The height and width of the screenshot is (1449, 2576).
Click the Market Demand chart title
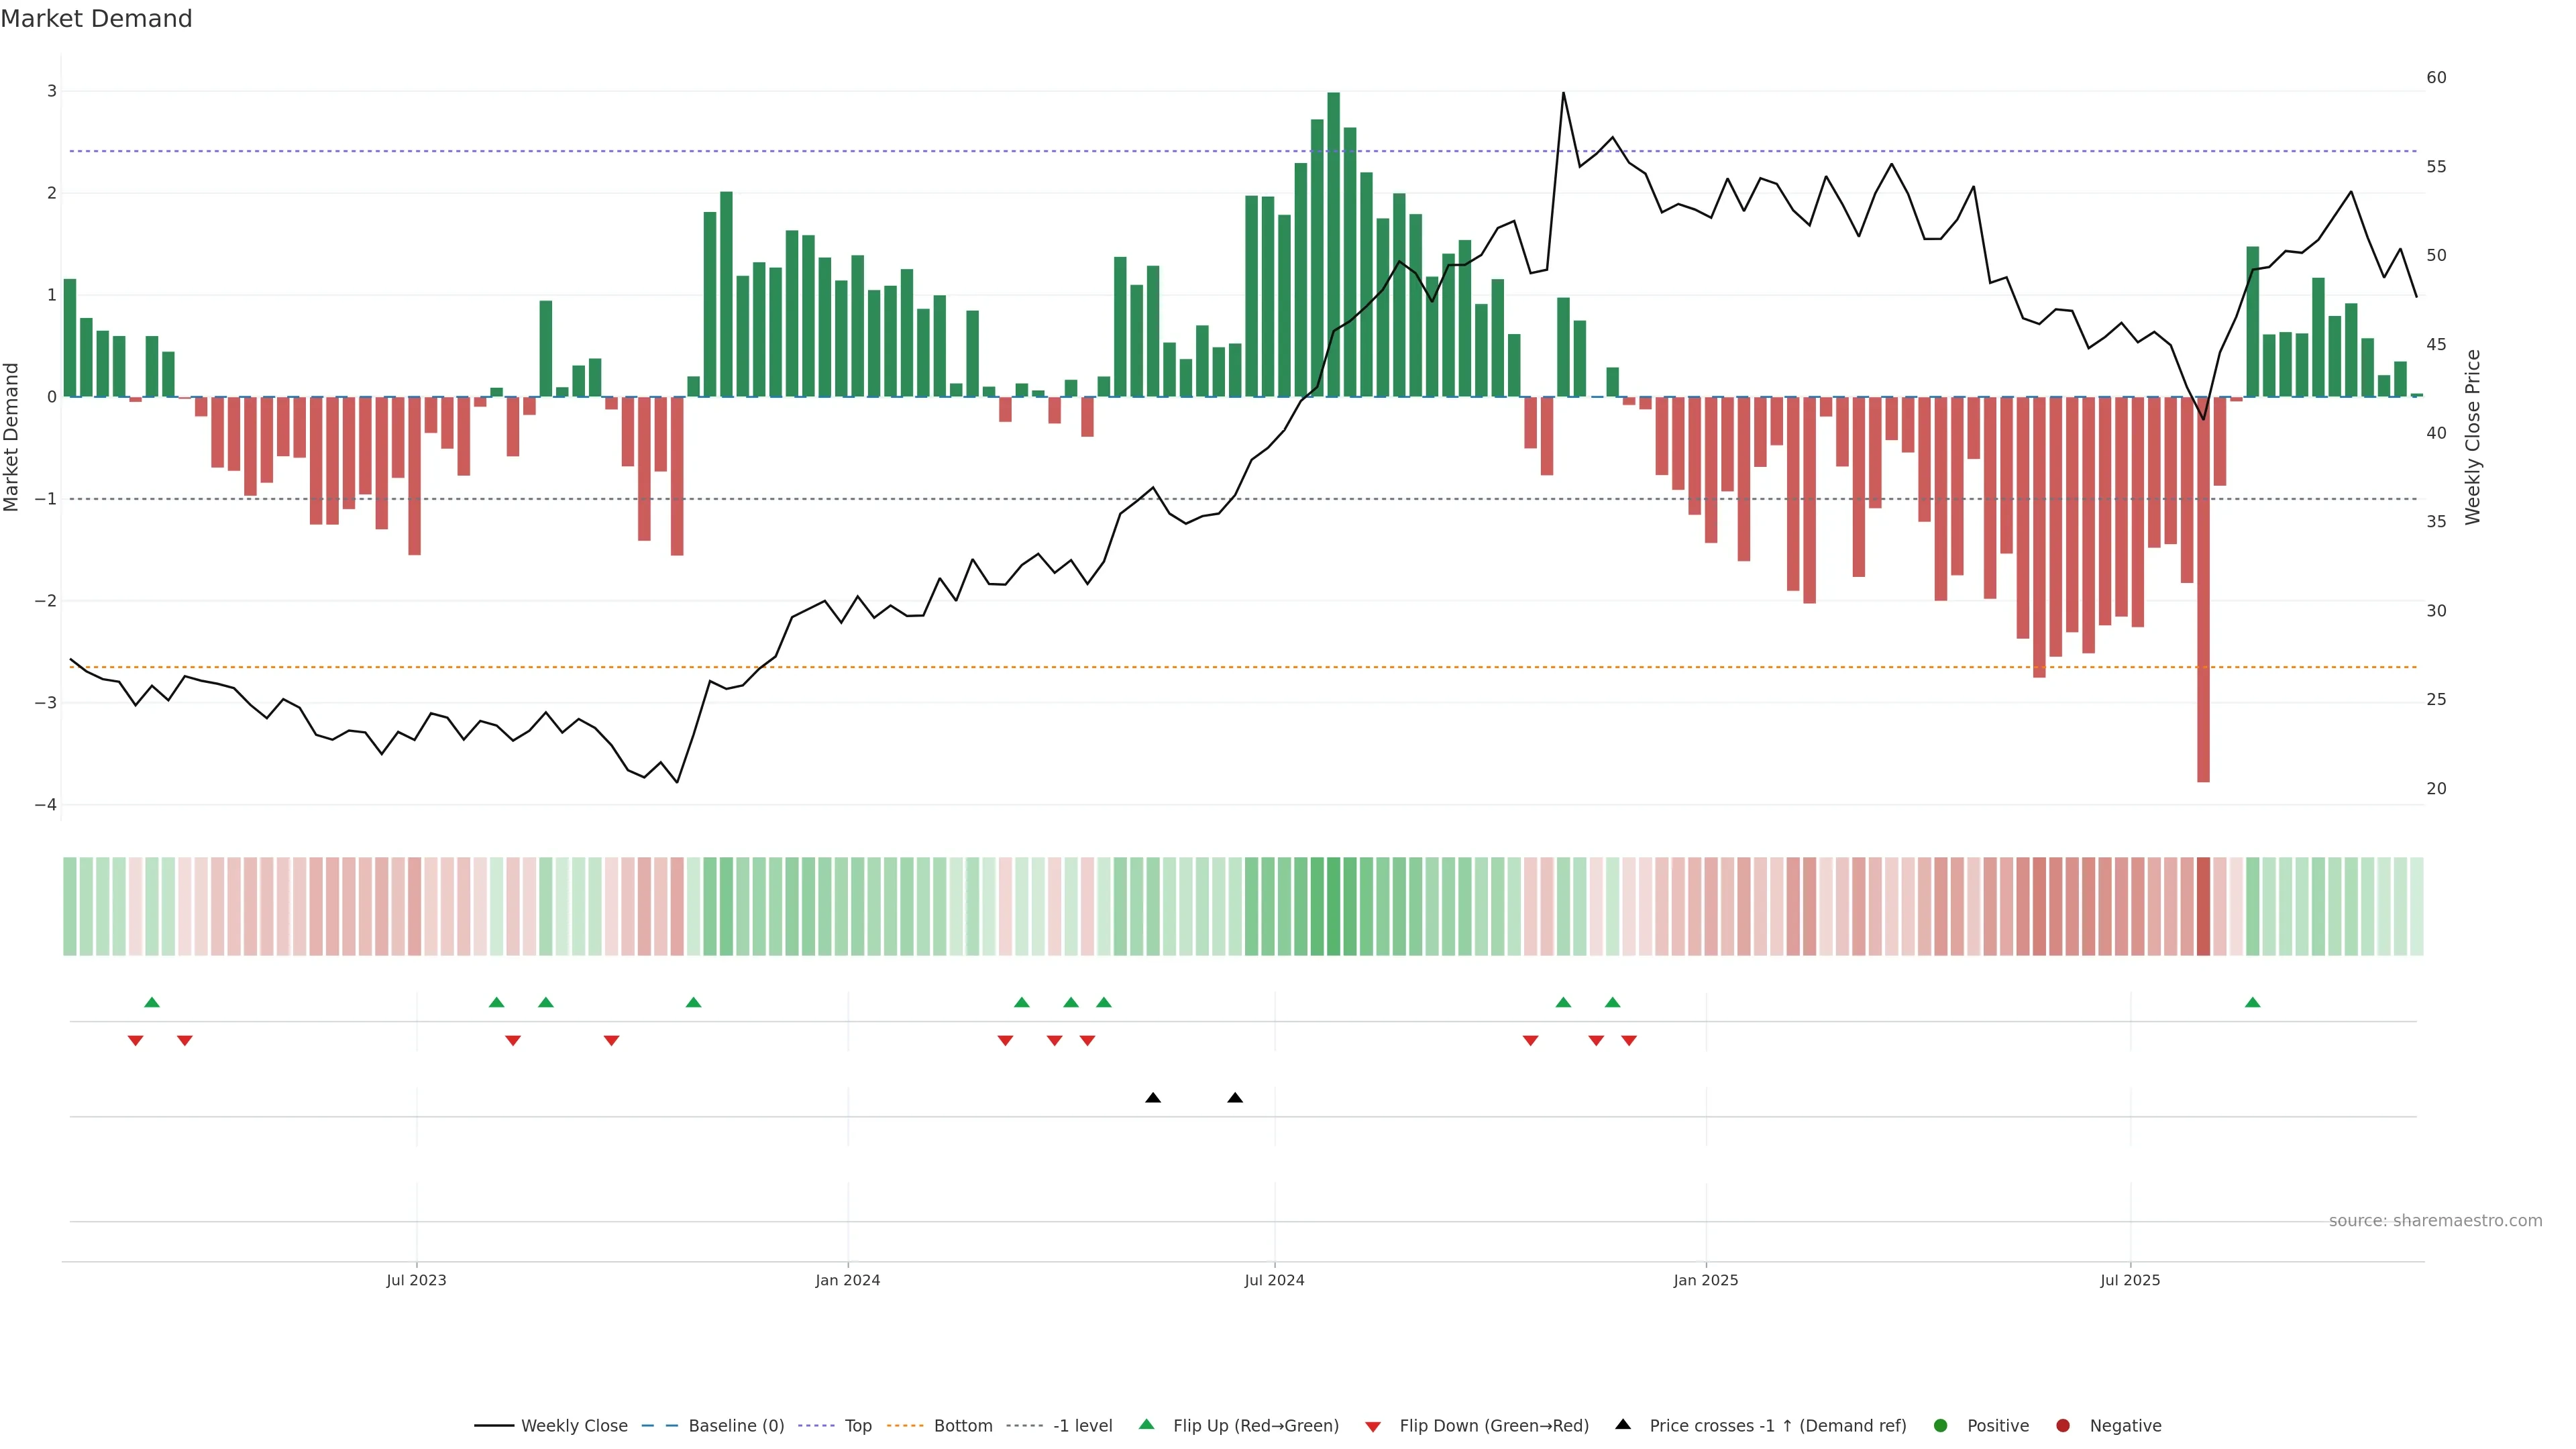click(96, 18)
